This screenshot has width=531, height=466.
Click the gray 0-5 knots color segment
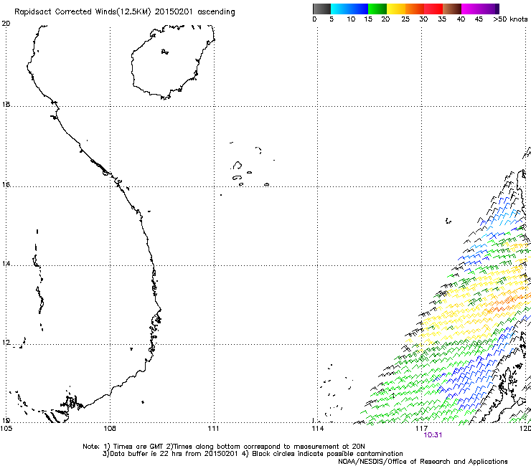(x=321, y=9)
